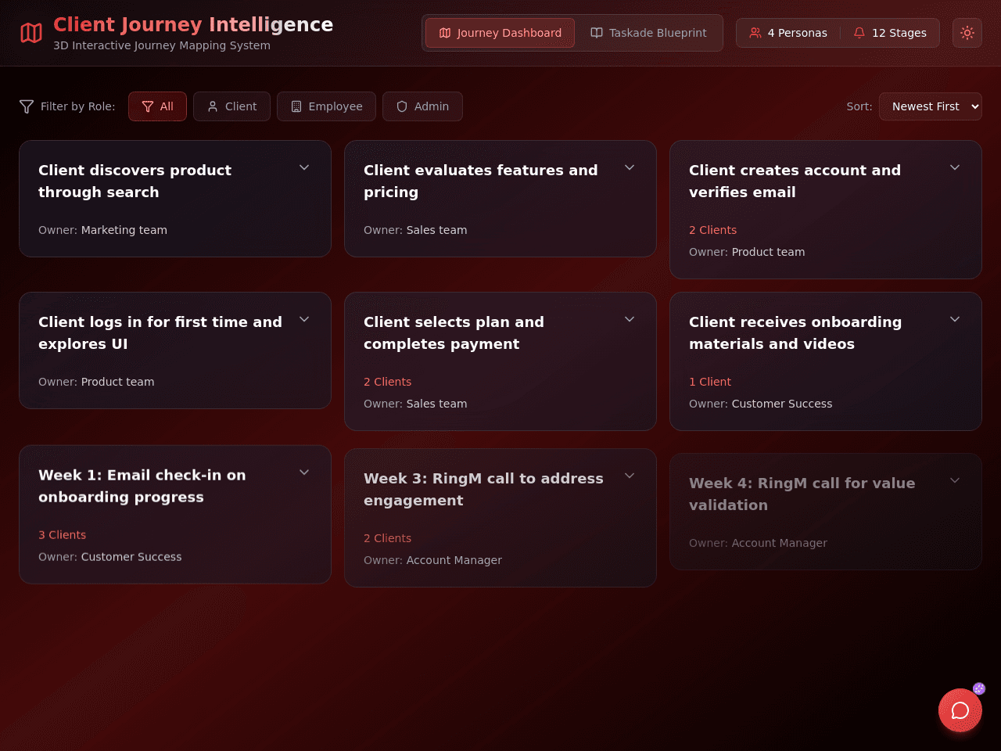Click '1 Client' on onboarding materials card

click(x=710, y=382)
